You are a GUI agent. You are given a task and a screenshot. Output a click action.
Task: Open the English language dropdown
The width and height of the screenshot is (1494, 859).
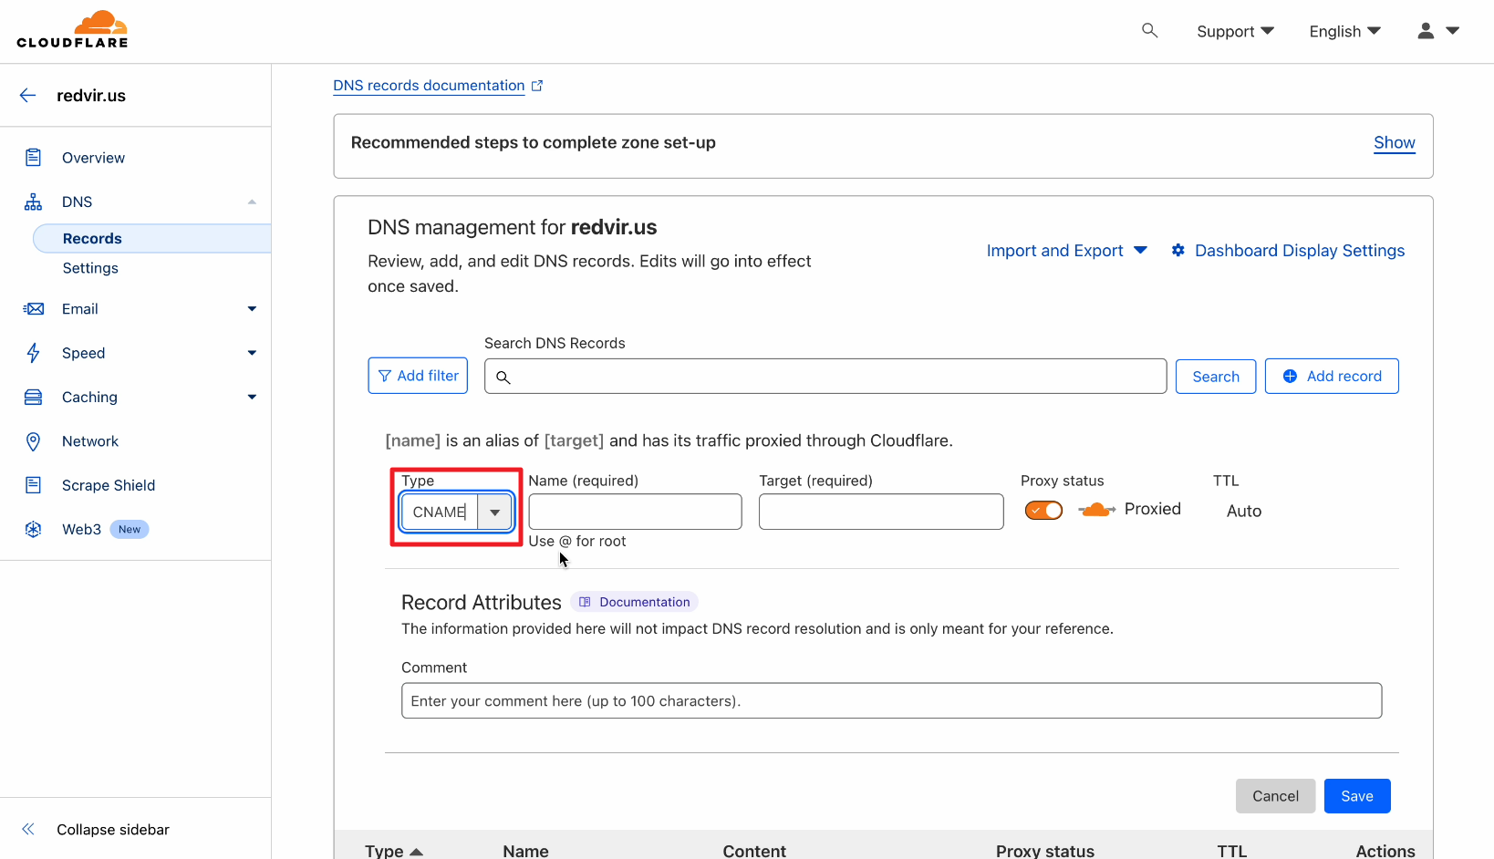1344,31
